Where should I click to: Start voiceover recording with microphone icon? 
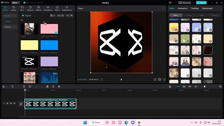[170, 86]
